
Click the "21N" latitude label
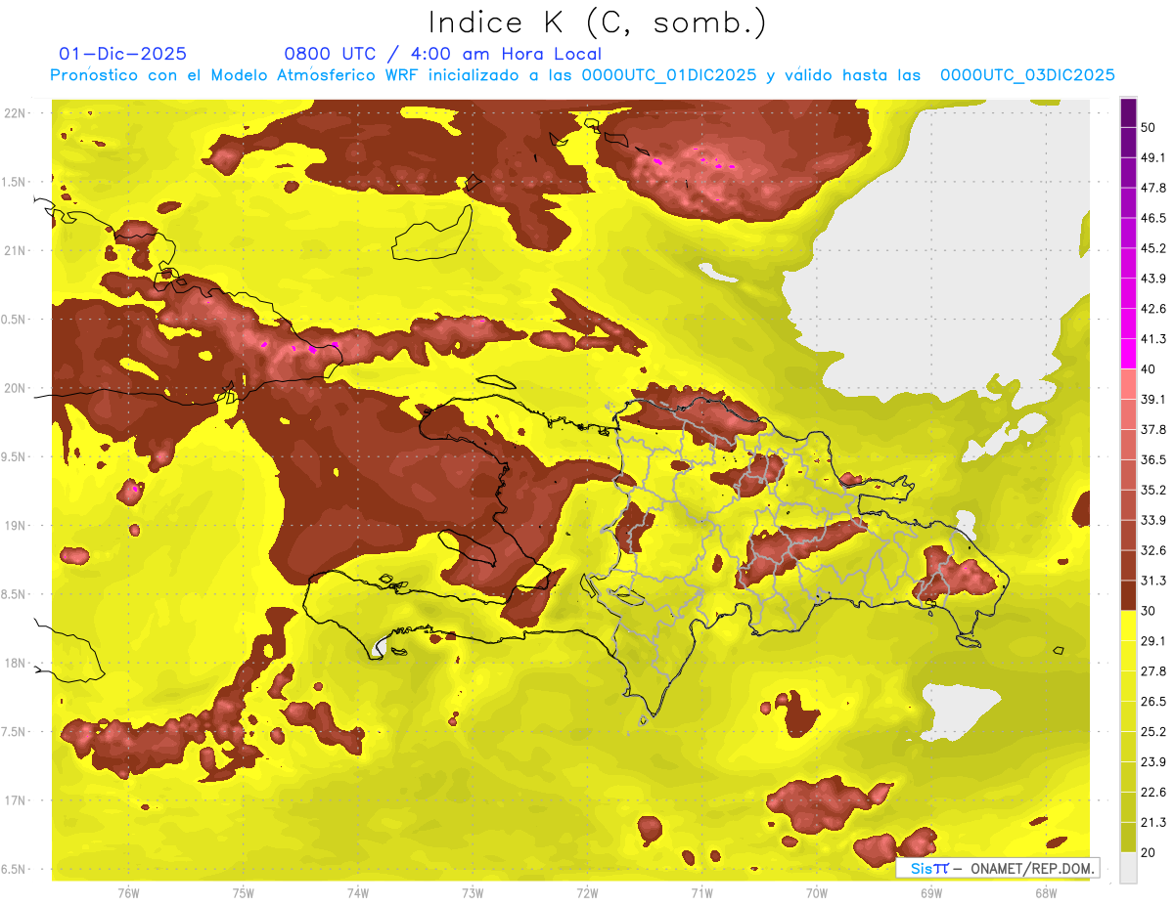tap(15, 251)
